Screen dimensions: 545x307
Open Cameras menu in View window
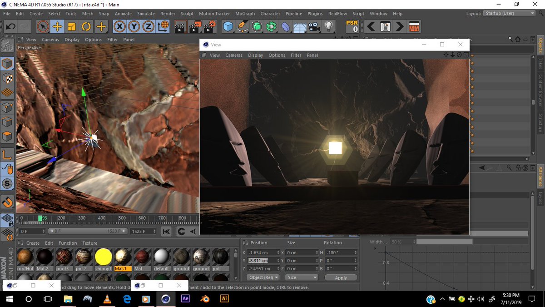tap(234, 55)
